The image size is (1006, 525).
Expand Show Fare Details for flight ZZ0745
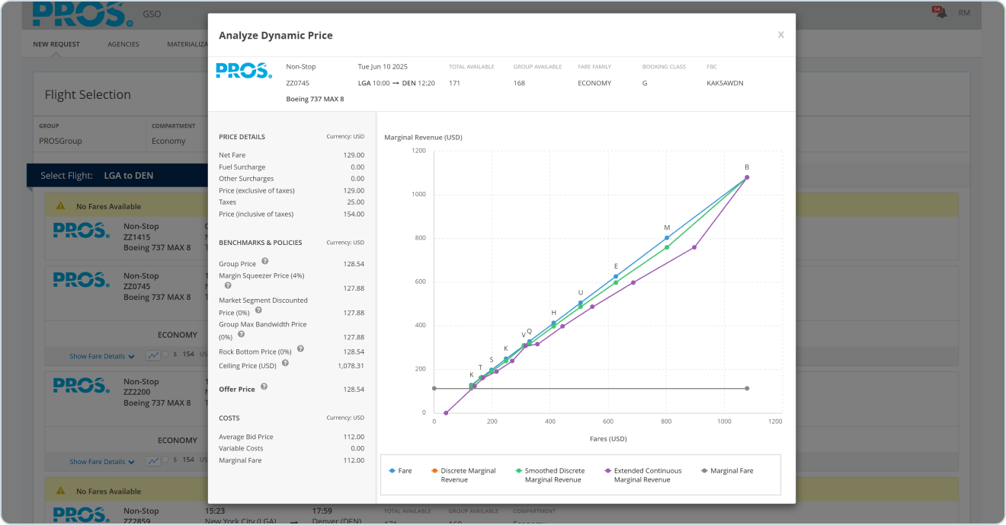[x=101, y=356]
